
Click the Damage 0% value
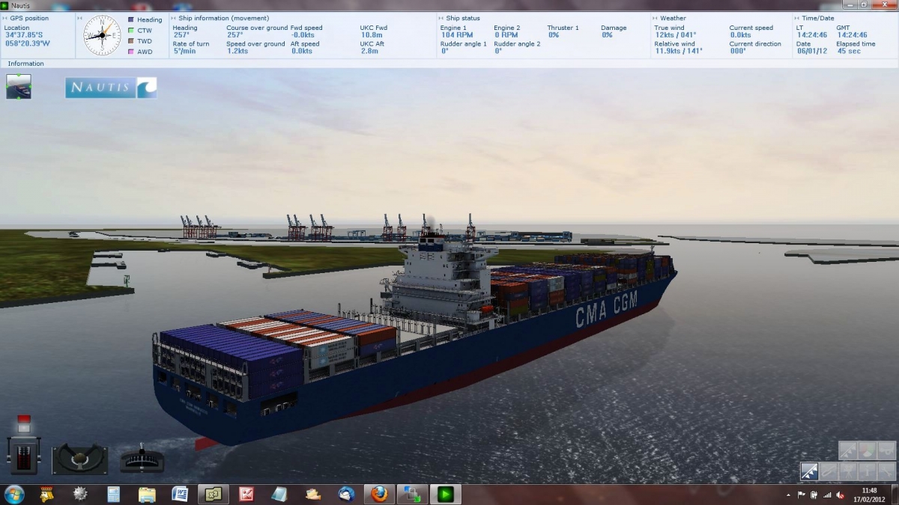click(x=607, y=35)
